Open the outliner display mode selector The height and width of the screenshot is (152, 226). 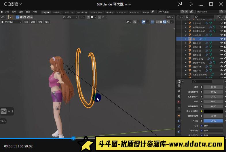coord(188,17)
